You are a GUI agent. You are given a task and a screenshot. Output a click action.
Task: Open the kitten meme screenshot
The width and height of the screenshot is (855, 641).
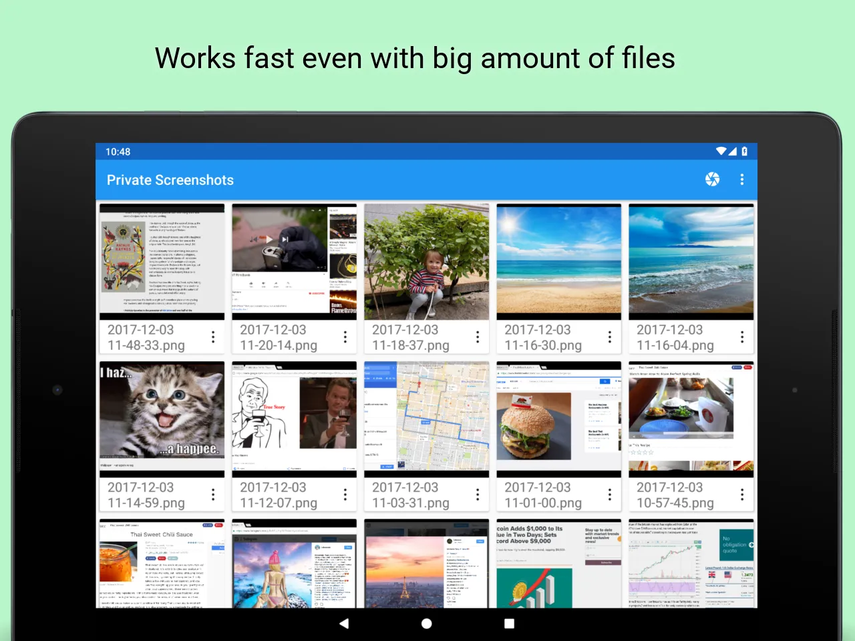(160, 412)
